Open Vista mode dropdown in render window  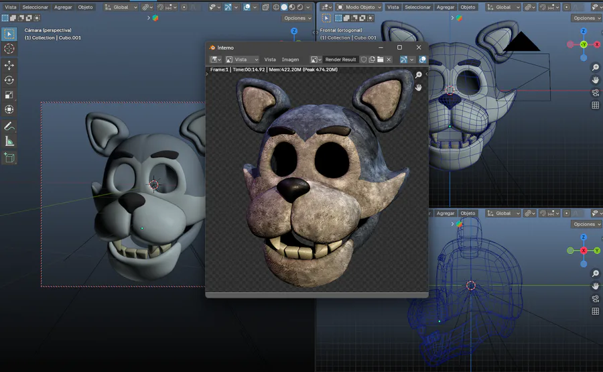[x=242, y=59]
